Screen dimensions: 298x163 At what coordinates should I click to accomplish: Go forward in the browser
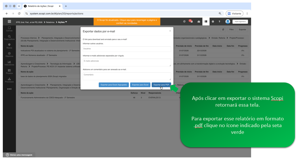(x=13, y=13)
